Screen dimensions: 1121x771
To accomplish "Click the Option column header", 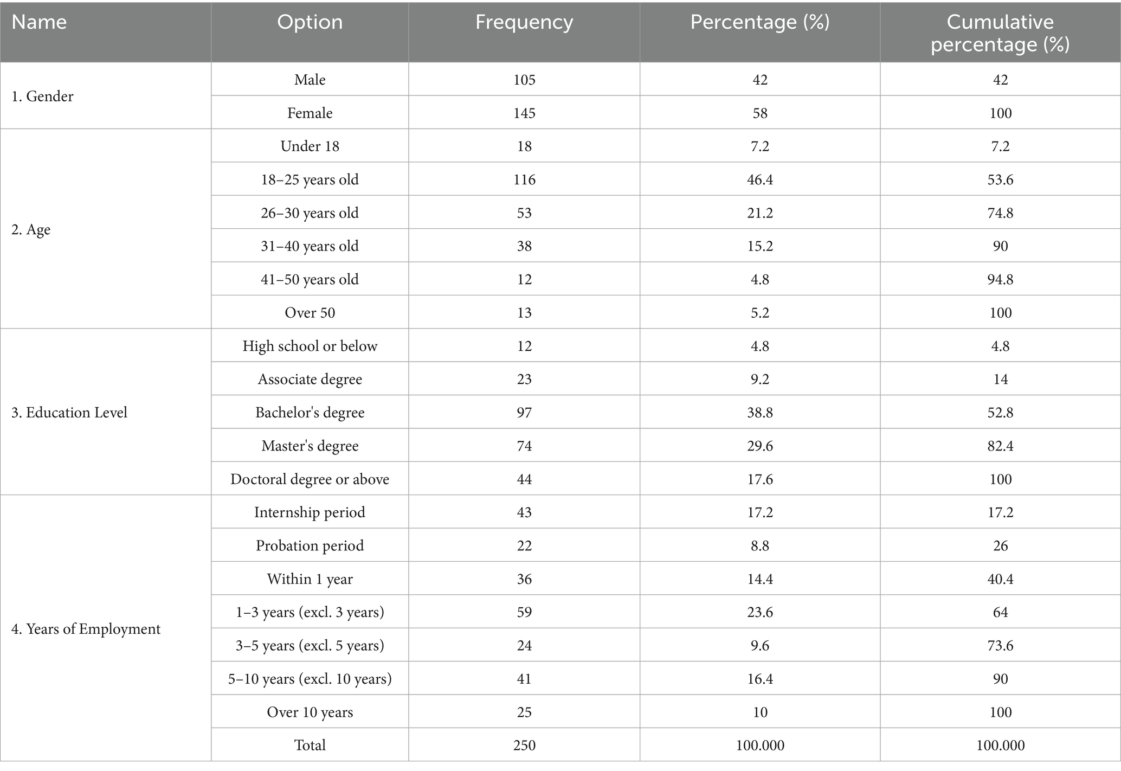I will [310, 22].
